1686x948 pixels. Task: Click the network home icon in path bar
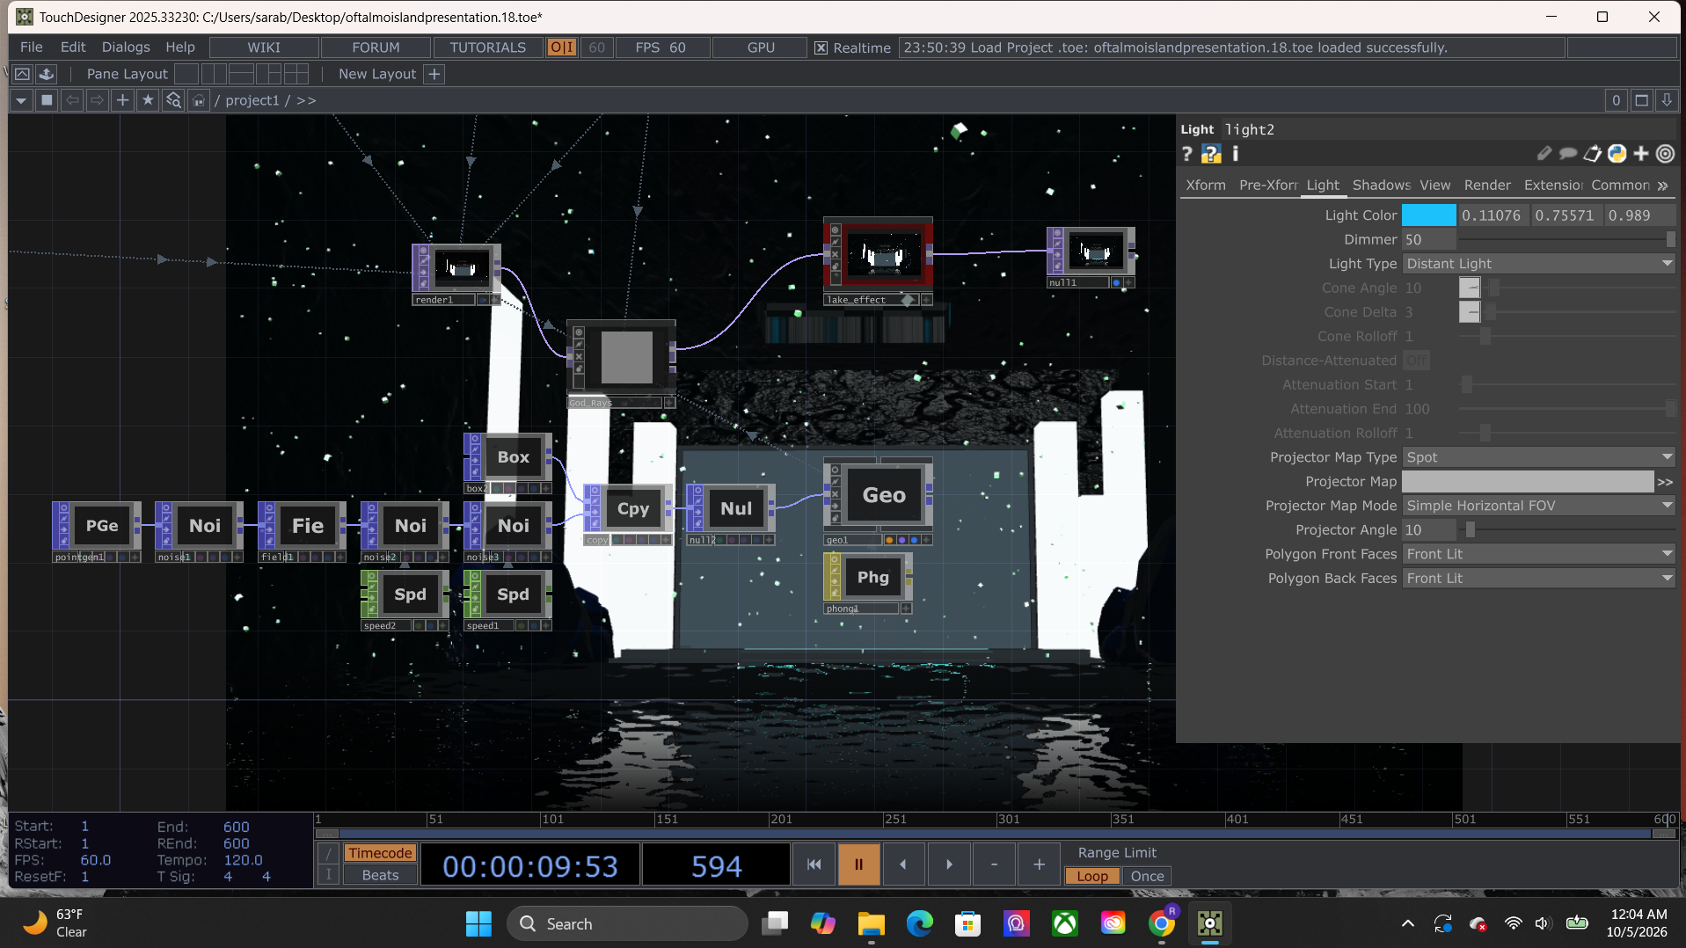pyautogui.click(x=199, y=100)
